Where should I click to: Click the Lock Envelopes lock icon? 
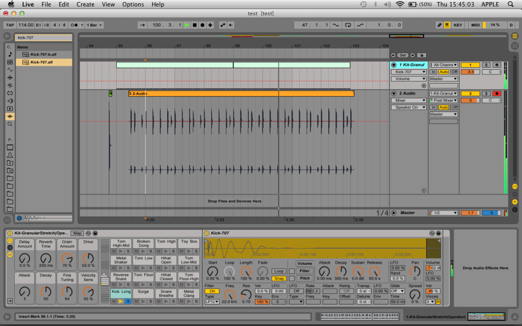point(422,55)
